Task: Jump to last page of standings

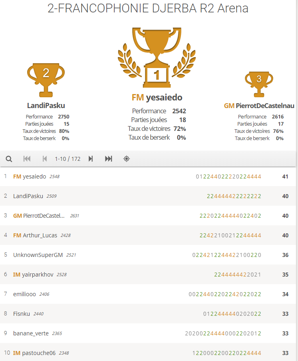Action: tap(108, 158)
